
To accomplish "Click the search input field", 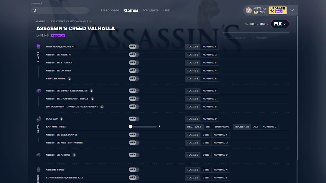I will pos(60,11).
